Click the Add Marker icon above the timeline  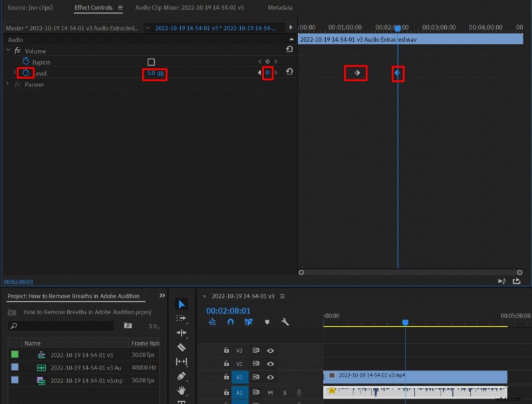pyautogui.click(x=267, y=321)
